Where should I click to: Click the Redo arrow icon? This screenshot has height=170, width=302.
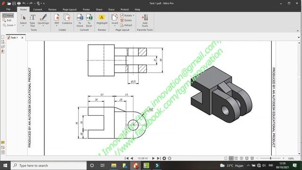coord(31,3)
